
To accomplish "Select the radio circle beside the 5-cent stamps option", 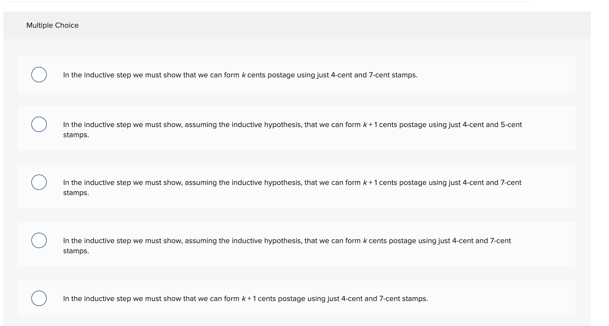I will (39, 124).
